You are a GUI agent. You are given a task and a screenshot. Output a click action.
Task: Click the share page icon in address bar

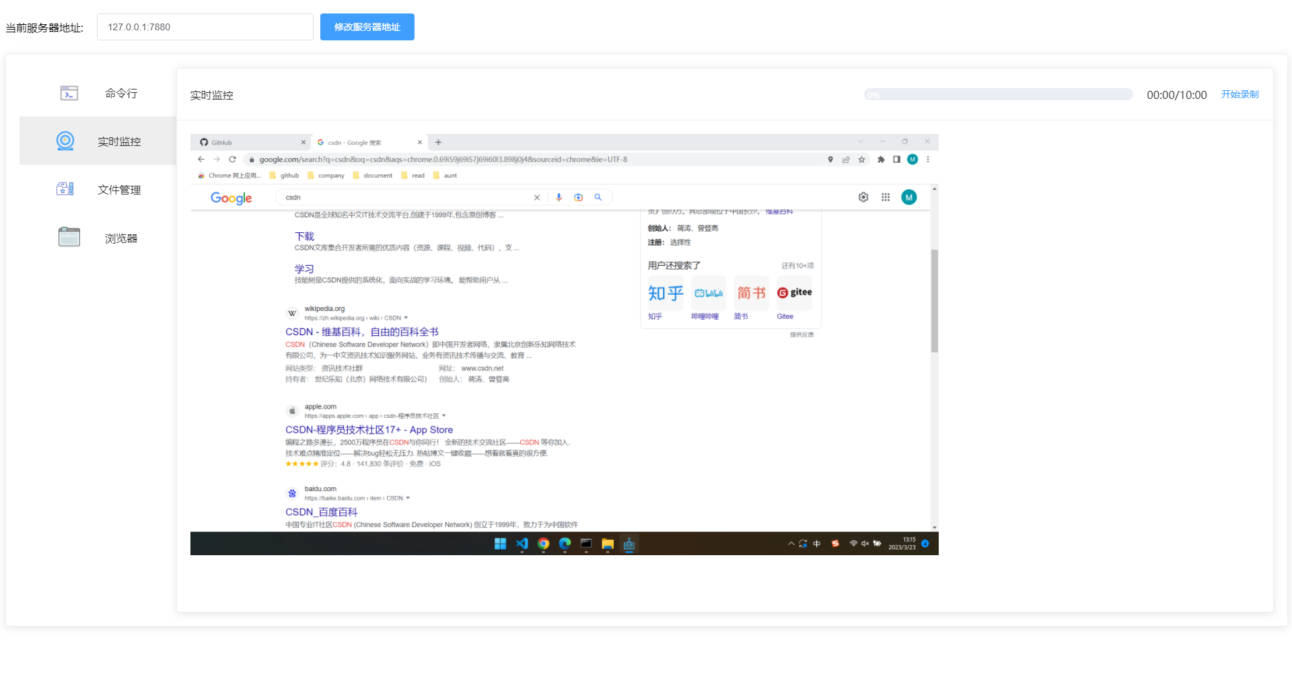click(x=846, y=159)
